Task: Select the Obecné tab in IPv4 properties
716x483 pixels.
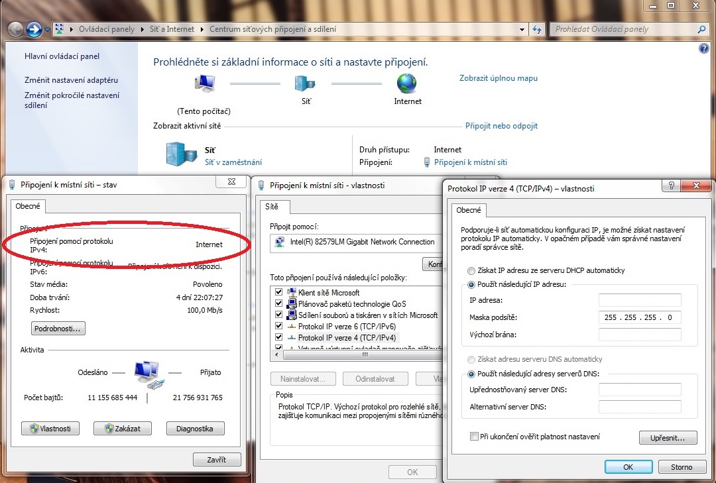Action: [469, 210]
